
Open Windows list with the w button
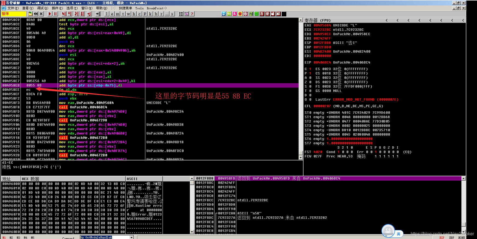(x=128, y=14)
